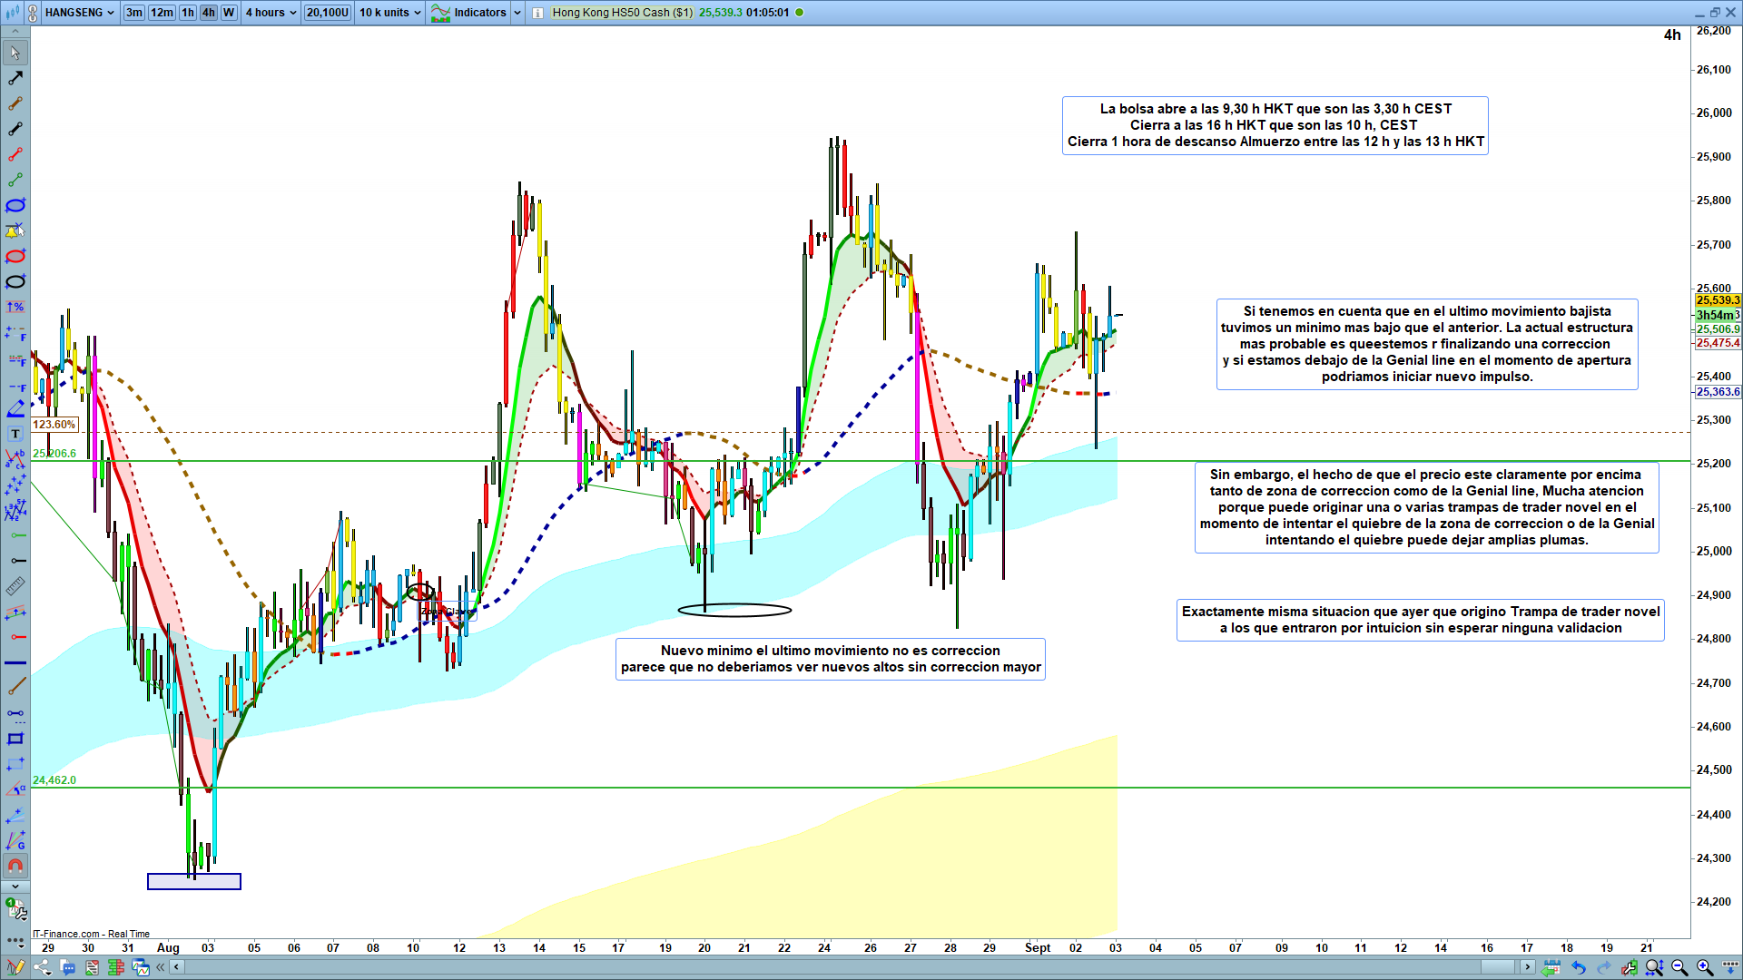Open the 10 k units dropdown

(390, 13)
